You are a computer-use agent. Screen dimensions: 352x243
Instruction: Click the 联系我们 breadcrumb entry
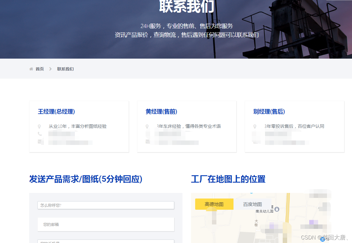click(65, 69)
